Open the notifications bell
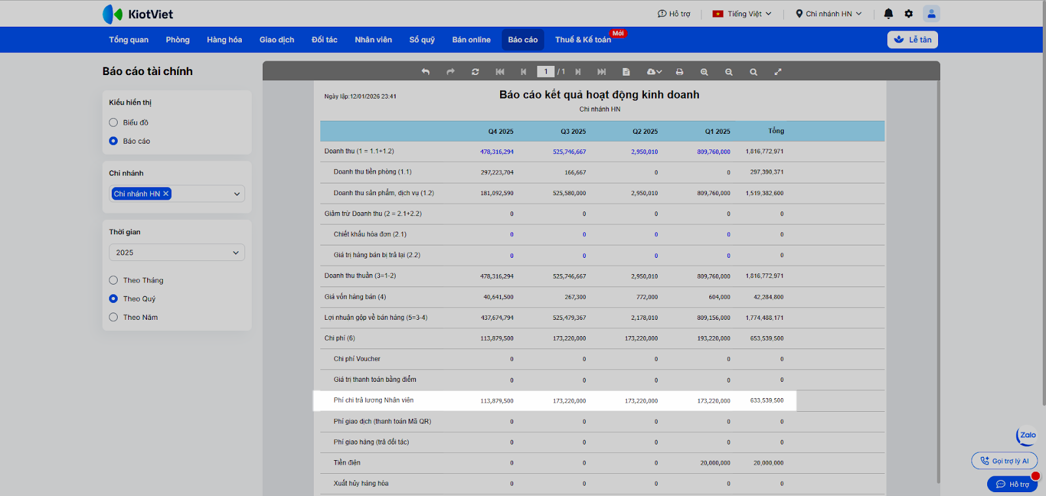The height and width of the screenshot is (496, 1046). [888, 14]
